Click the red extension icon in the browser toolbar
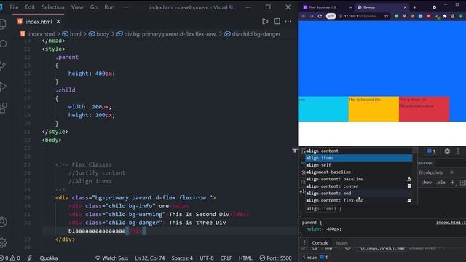This screenshot has height=262, width=466. coord(428,16)
